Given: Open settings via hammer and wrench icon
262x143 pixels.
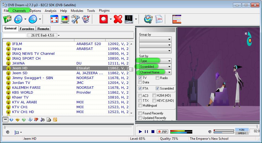Looking at the screenshot, I should [75, 19].
